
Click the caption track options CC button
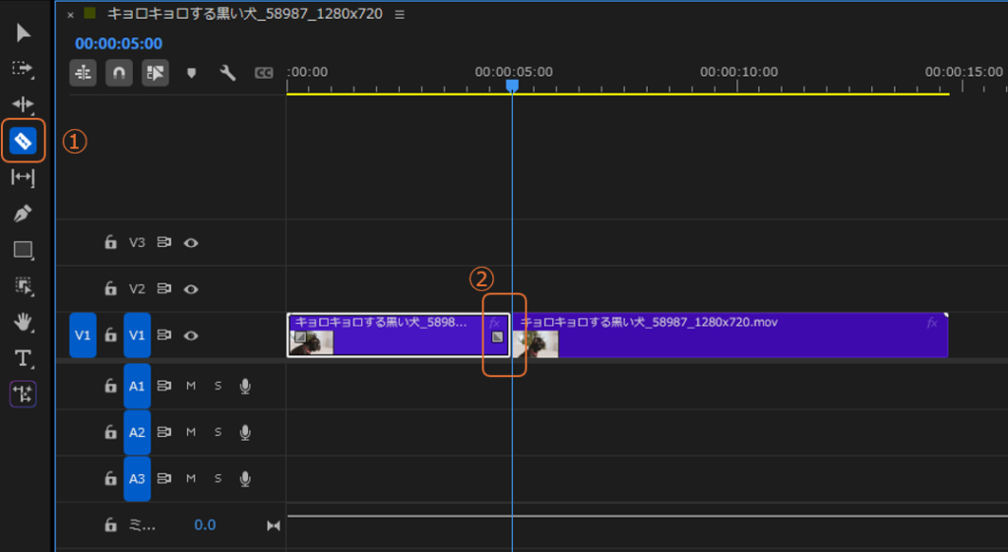264,73
